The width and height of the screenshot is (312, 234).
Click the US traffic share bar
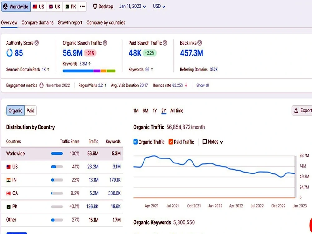coord(57,167)
